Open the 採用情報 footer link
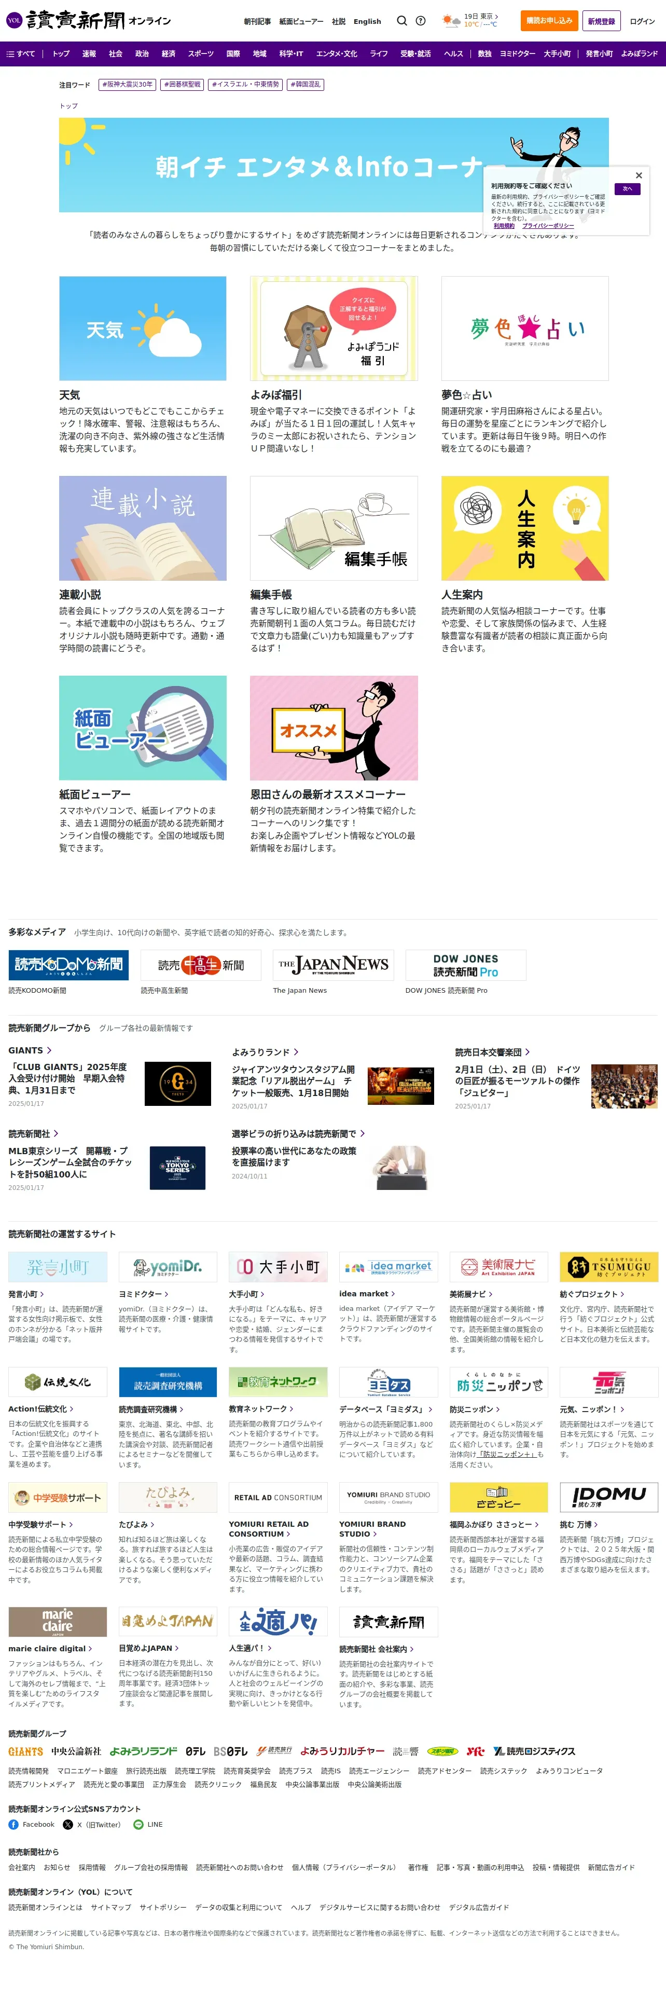This screenshot has width=666, height=2013. coord(92,1868)
